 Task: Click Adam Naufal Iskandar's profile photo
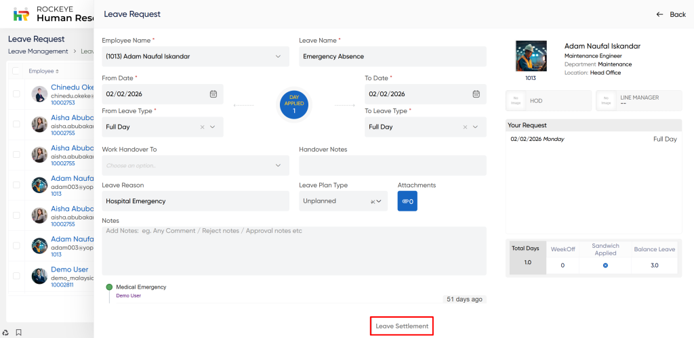pyautogui.click(x=531, y=56)
